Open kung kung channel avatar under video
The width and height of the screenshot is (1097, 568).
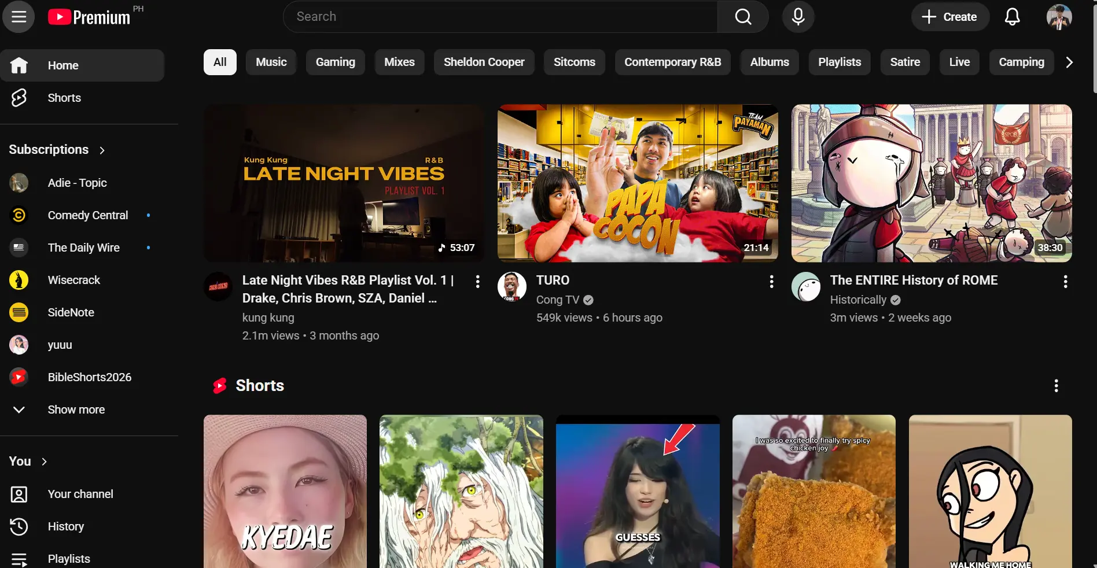point(218,286)
